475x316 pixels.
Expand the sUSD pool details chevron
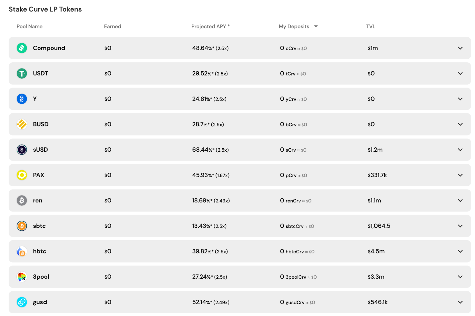click(x=460, y=150)
